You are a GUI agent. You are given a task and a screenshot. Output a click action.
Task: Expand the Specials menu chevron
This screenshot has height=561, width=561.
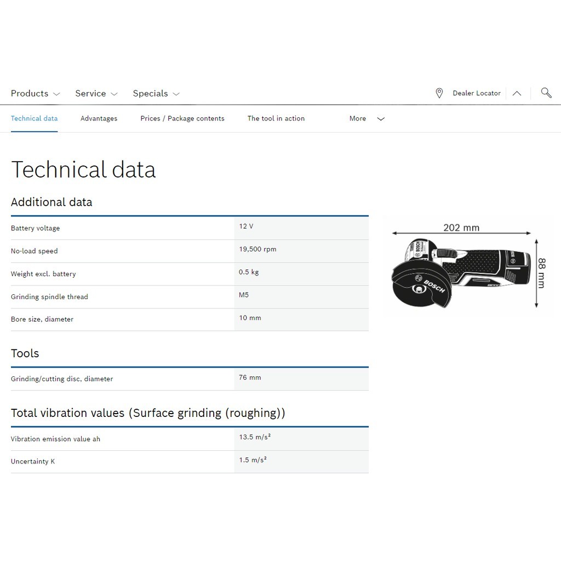(176, 94)
